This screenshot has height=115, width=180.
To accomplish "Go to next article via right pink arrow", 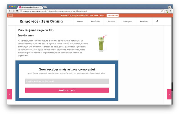I will click(169, 94).
